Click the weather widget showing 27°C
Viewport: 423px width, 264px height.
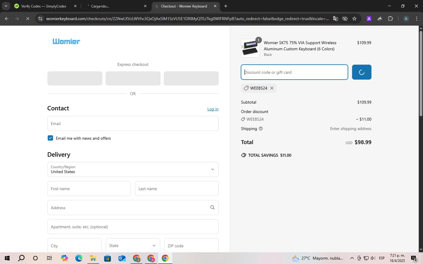pos(318,258)
